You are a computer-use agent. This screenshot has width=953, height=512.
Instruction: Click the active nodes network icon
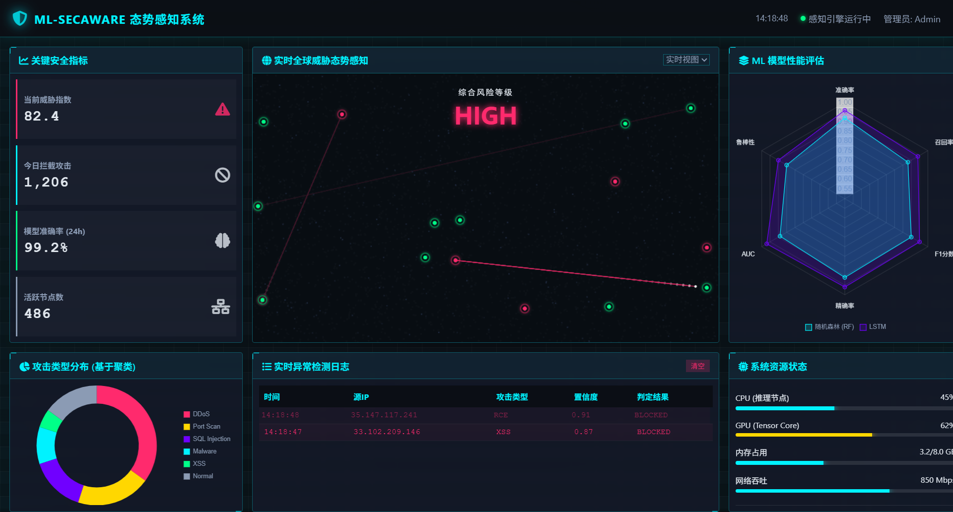[221, 307]
